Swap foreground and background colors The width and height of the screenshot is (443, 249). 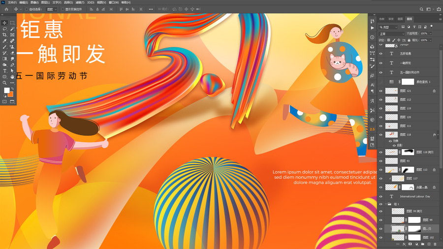point(12,89)
